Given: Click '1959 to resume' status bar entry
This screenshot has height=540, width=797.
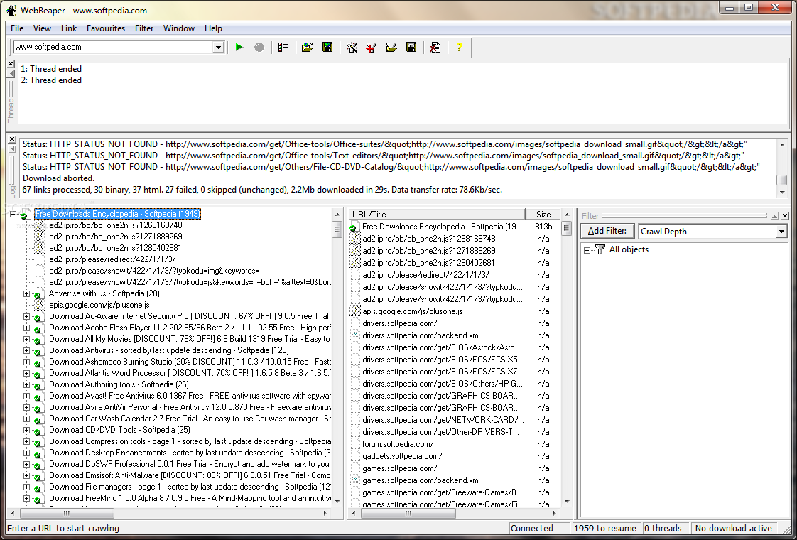Looking at the screenshot, I should 605,529.
